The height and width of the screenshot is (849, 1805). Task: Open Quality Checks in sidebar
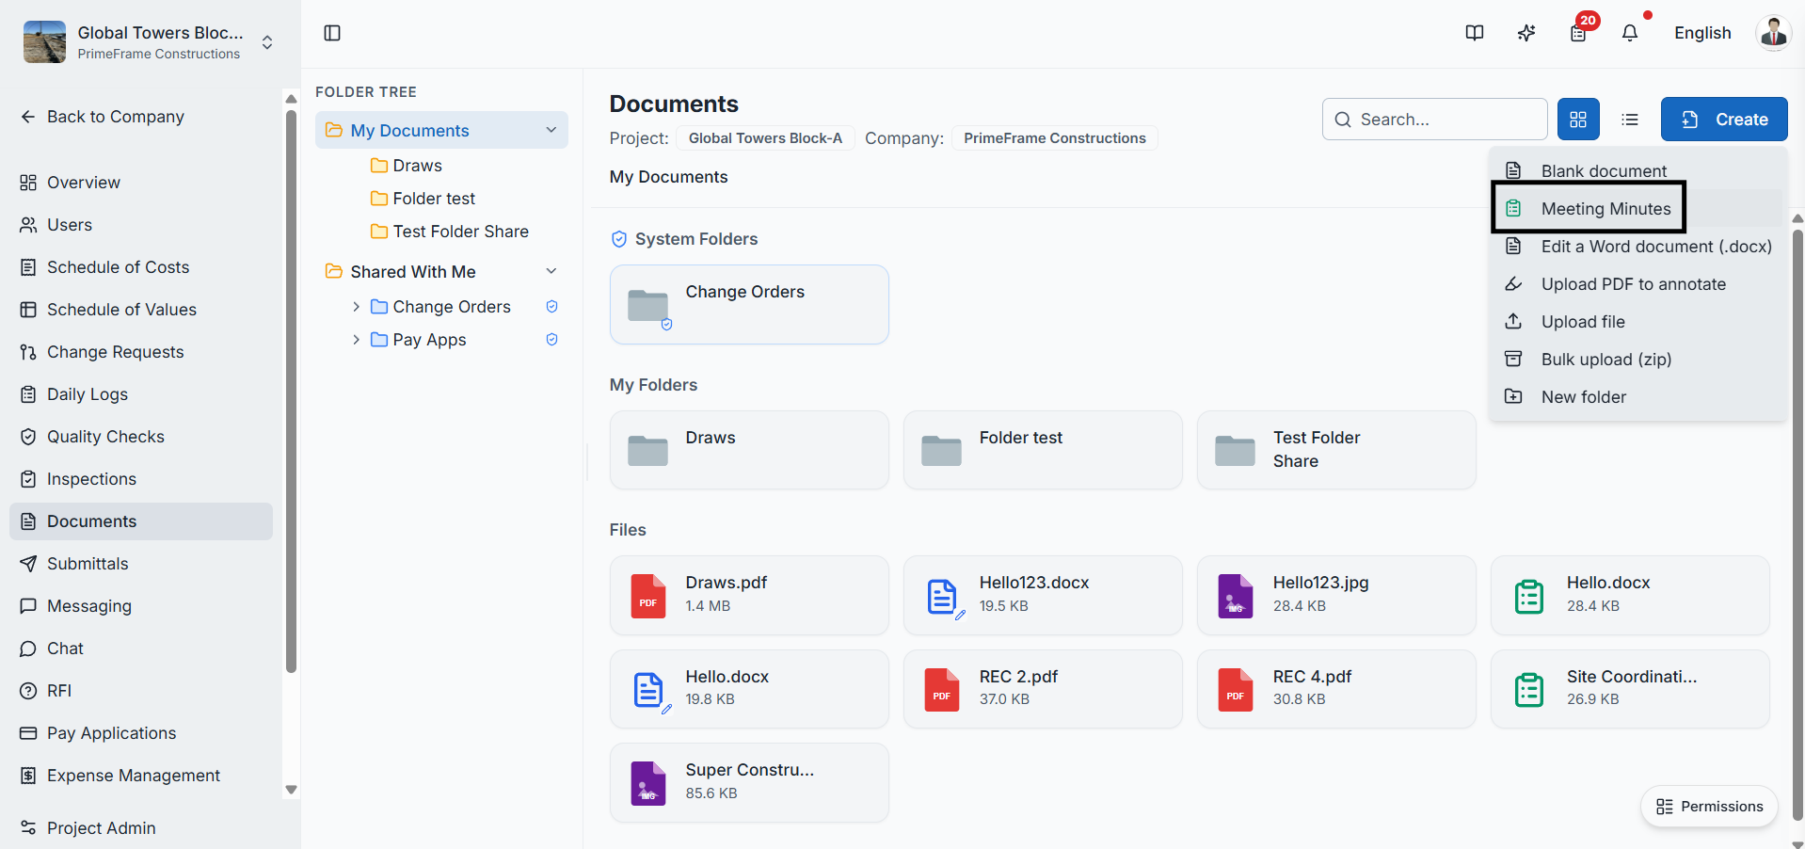point(141,437)
